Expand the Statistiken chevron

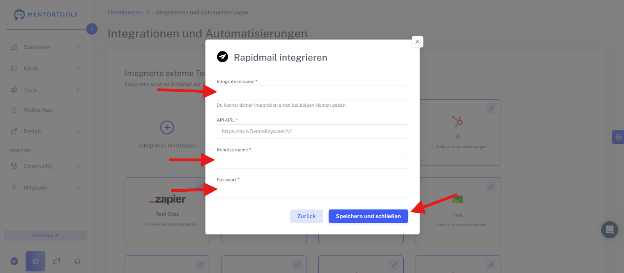coord(78,47)
